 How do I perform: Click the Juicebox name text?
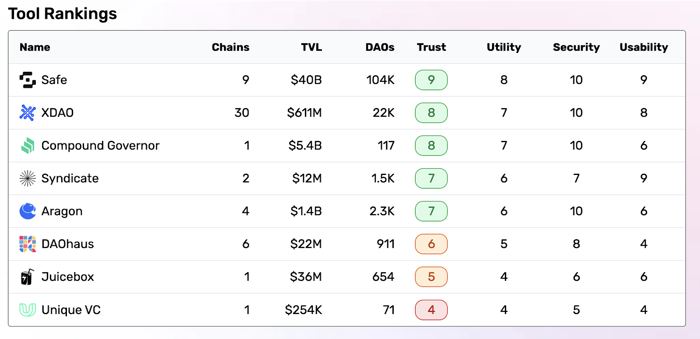pyautogui.click(x=68, y=277)
